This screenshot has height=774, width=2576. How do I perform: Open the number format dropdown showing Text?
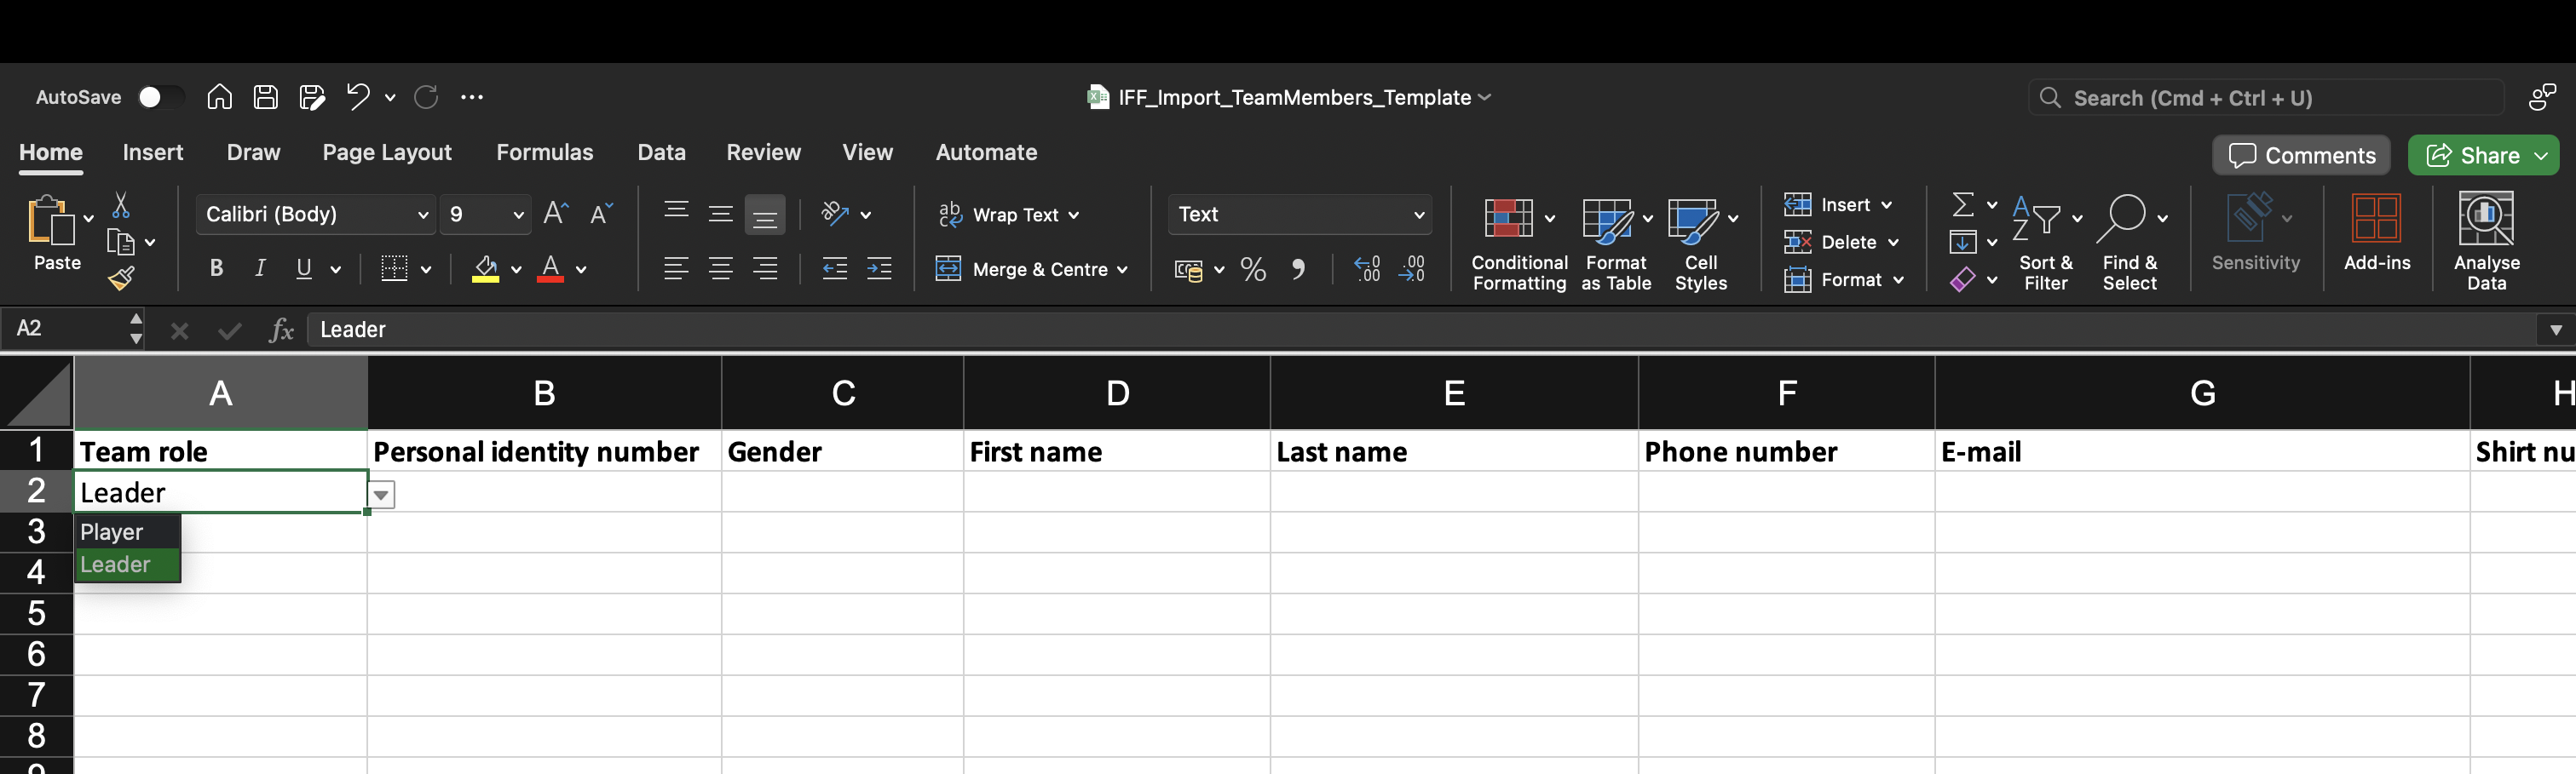click(x=1299, y=215)
